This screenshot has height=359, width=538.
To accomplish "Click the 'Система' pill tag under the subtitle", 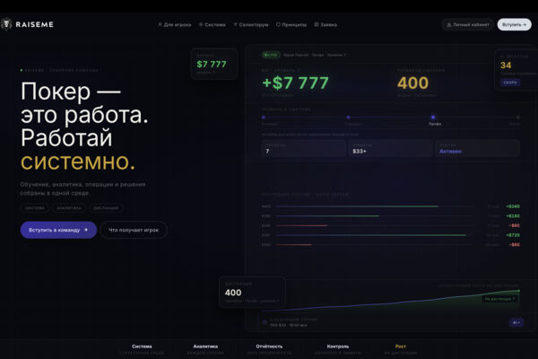I will [x=35, y=208].
